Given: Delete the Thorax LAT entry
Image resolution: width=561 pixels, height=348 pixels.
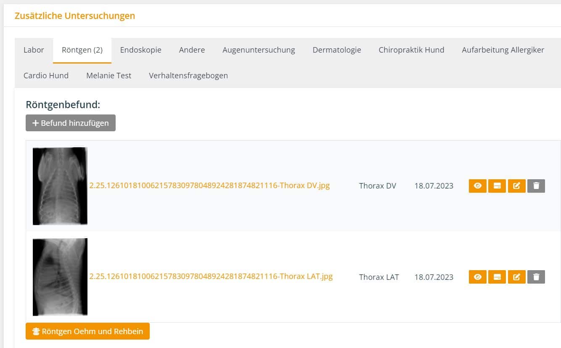Looking at the screenshot, I should [x=536, y=277].
